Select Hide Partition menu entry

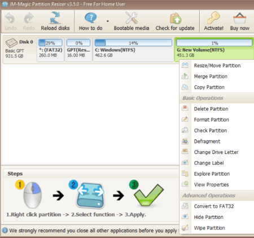(217, 217)
